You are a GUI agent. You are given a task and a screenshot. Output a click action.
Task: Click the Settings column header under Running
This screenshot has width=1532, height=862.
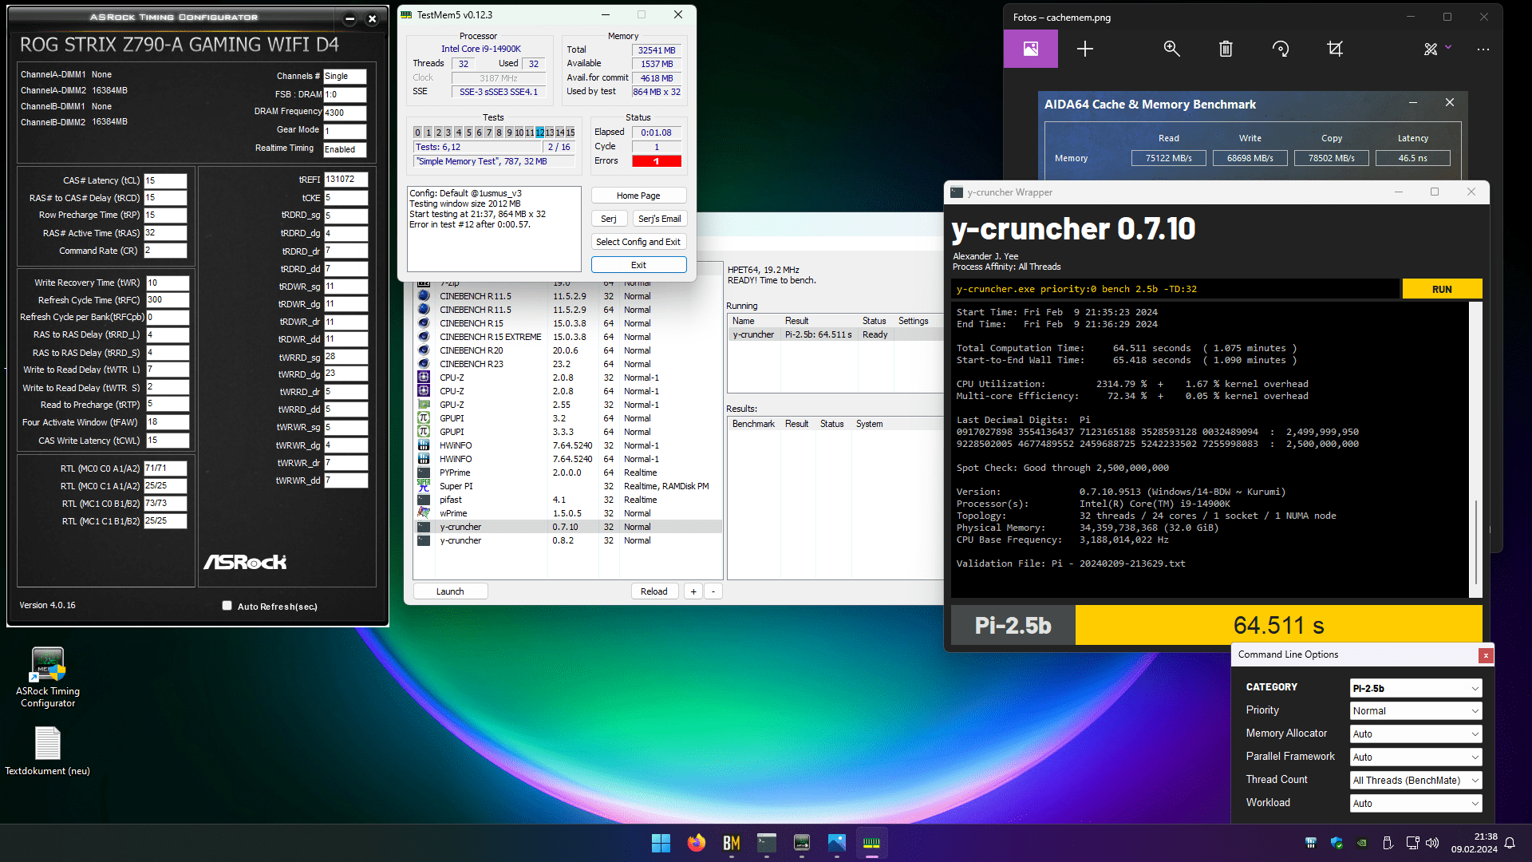(913, 321)
